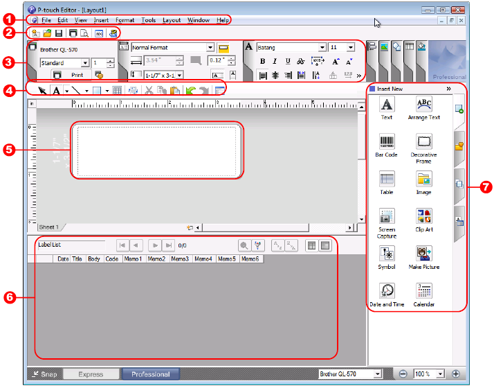Activate Professional mode button

click(x=151, y=374)
